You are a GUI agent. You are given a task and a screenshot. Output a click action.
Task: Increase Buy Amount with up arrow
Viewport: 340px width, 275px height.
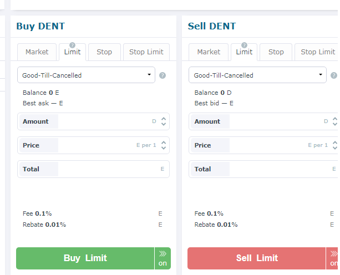(164, 119)
